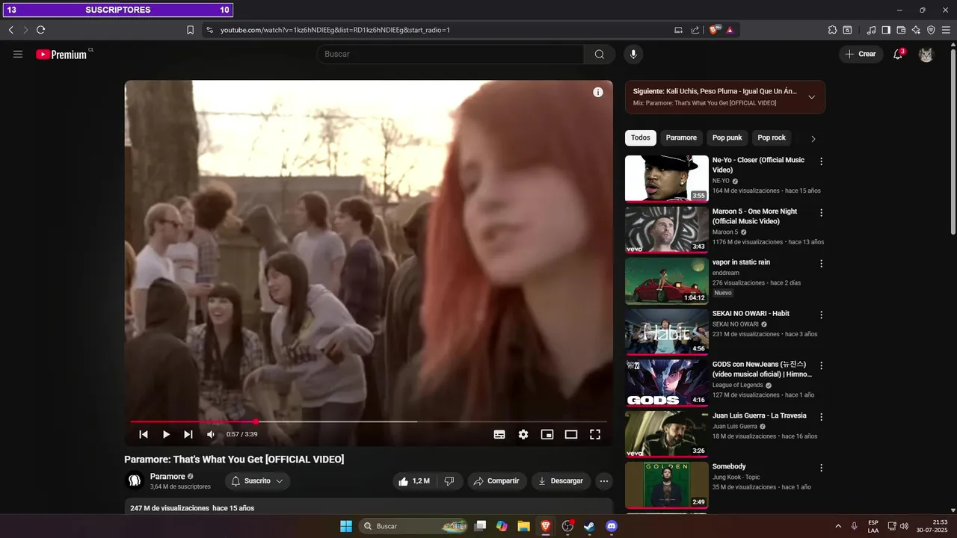
Task: Select the Todos filter chip
Action: [641, 137]
